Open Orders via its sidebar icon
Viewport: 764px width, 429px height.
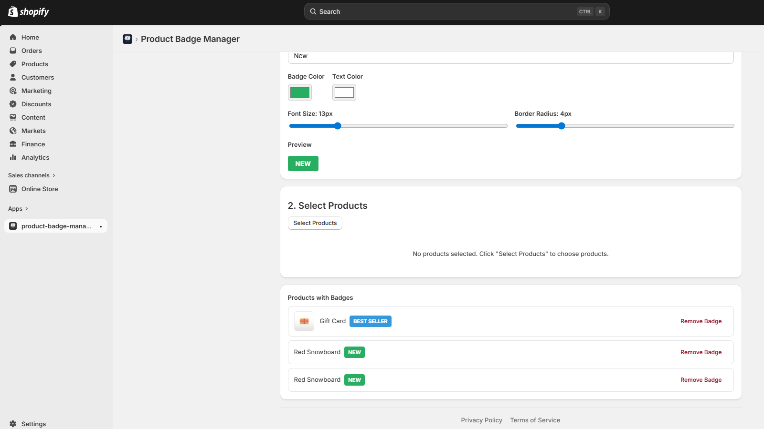13,51
